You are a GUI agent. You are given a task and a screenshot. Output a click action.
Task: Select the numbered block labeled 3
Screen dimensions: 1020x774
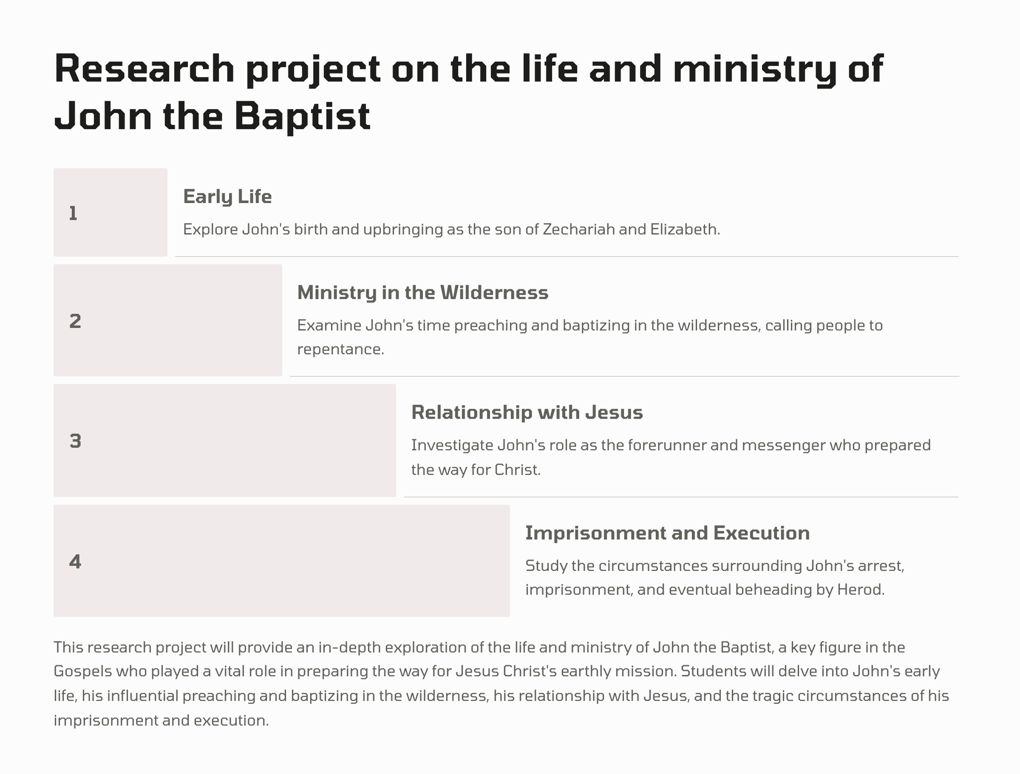coord(224,441)
